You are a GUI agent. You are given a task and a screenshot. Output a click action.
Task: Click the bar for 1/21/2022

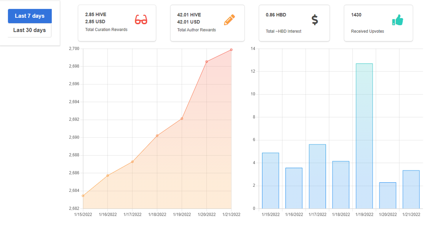click(x=411, y=189)
